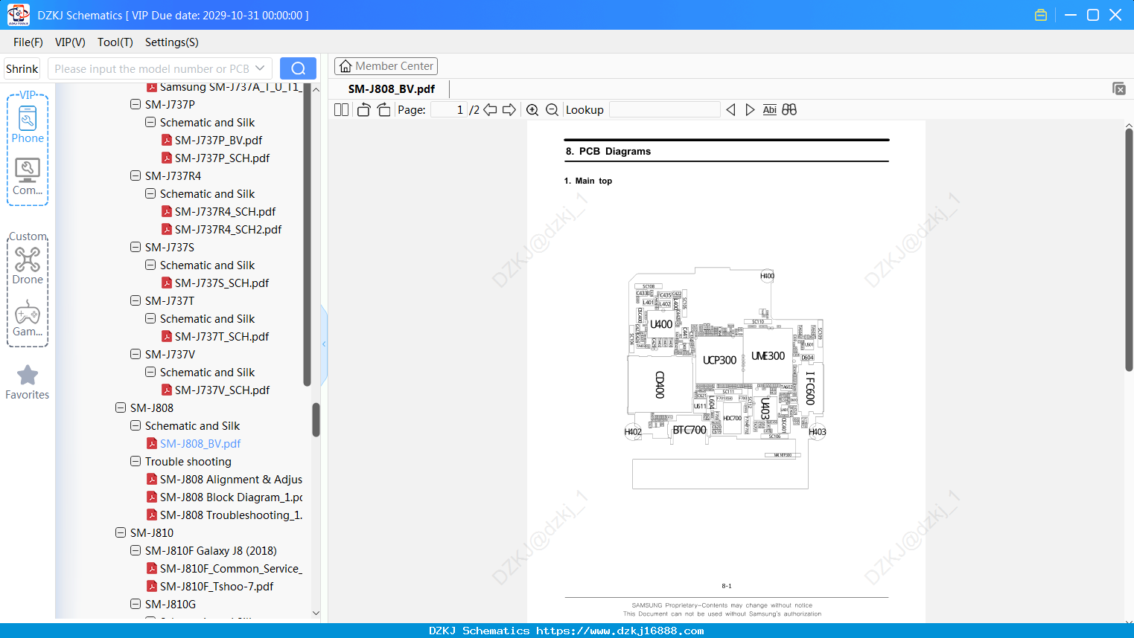Click the Lookup text field

[x=664, y=110]
